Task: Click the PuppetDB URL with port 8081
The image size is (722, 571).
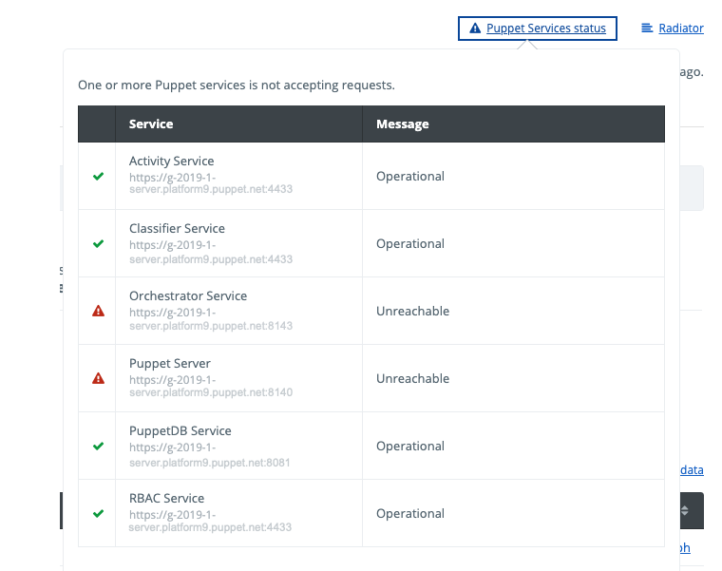Action: (210, 455)
